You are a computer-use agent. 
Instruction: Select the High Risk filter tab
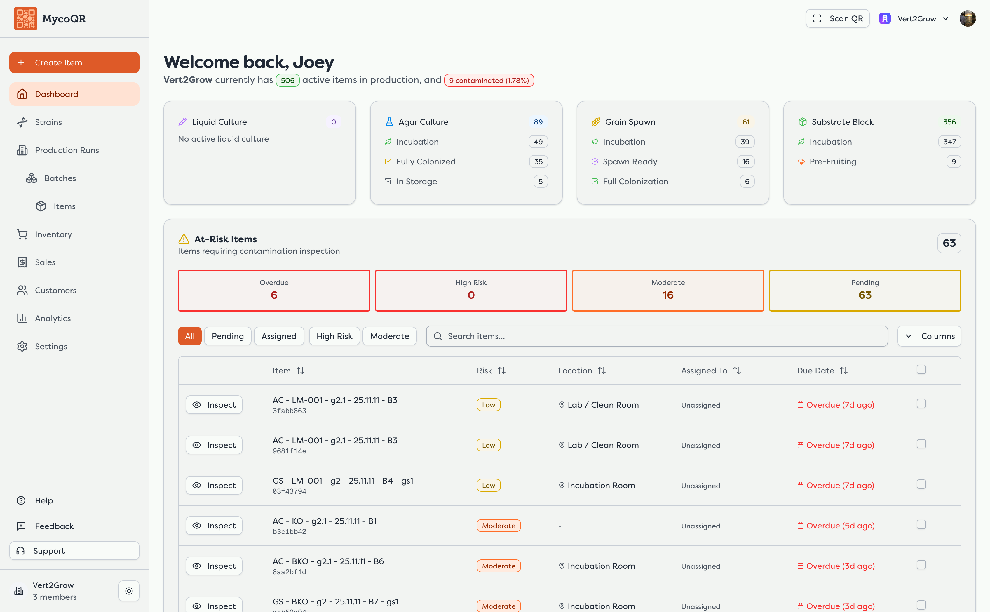[x=334, y=336]
